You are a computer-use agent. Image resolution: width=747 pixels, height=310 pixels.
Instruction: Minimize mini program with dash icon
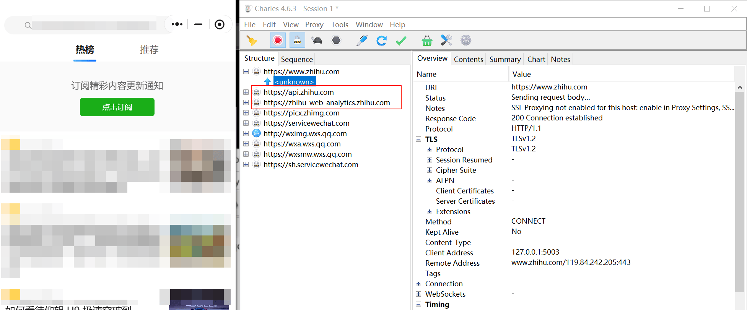[198, 24]
